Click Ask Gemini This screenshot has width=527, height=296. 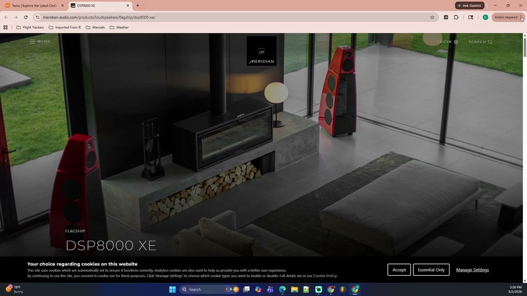(x=469, y=6)
